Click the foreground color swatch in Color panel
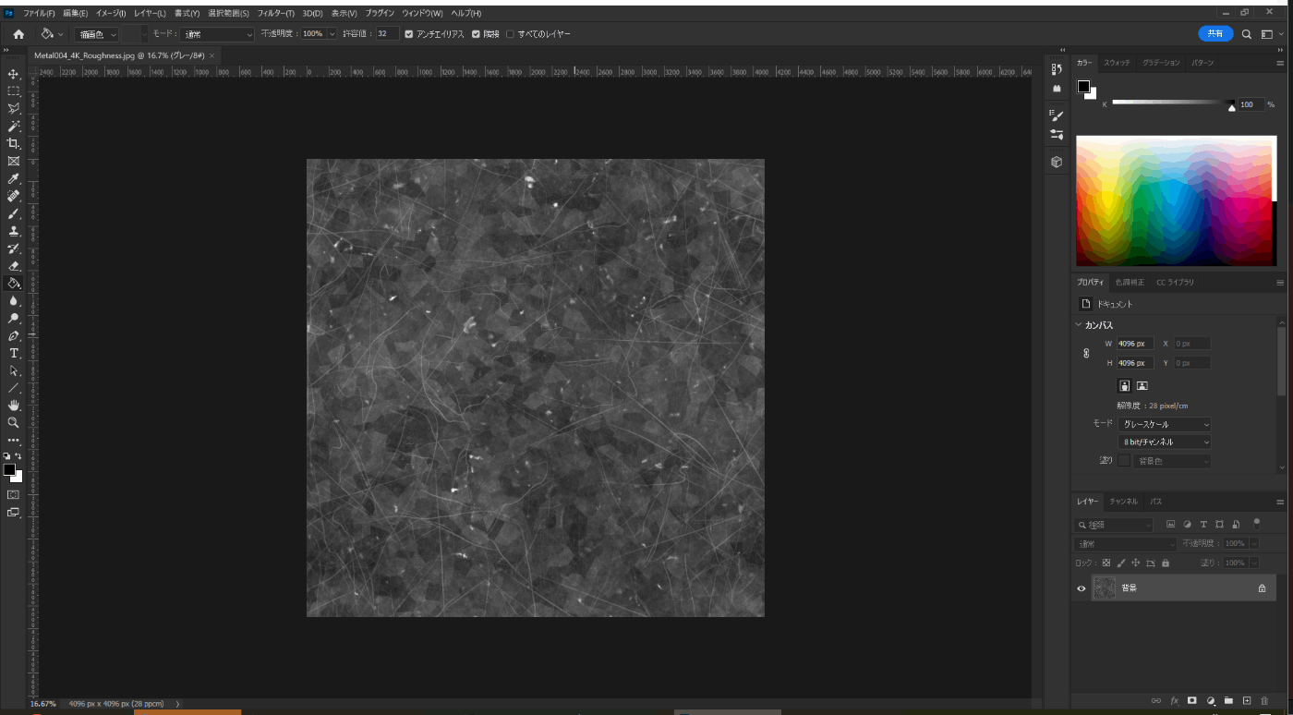 (x=1083, y=86)
